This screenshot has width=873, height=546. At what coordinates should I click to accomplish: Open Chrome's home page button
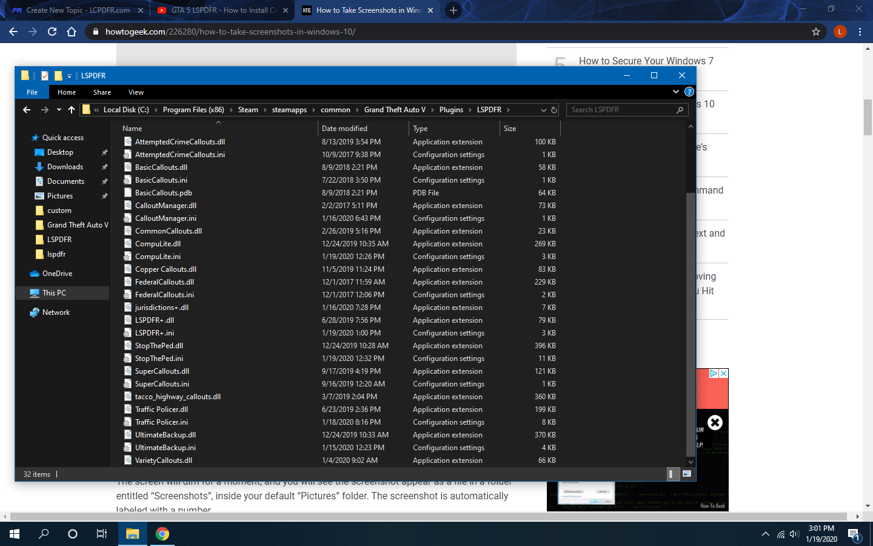pos(72,32)
